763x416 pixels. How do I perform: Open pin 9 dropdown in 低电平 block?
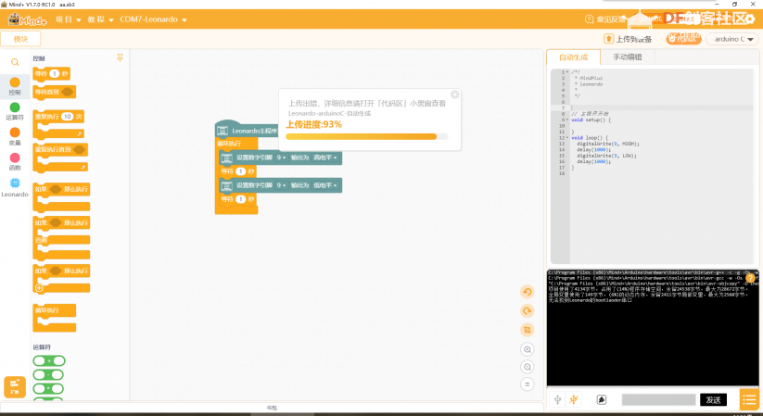pyautogui.click(x=281, y=185)
